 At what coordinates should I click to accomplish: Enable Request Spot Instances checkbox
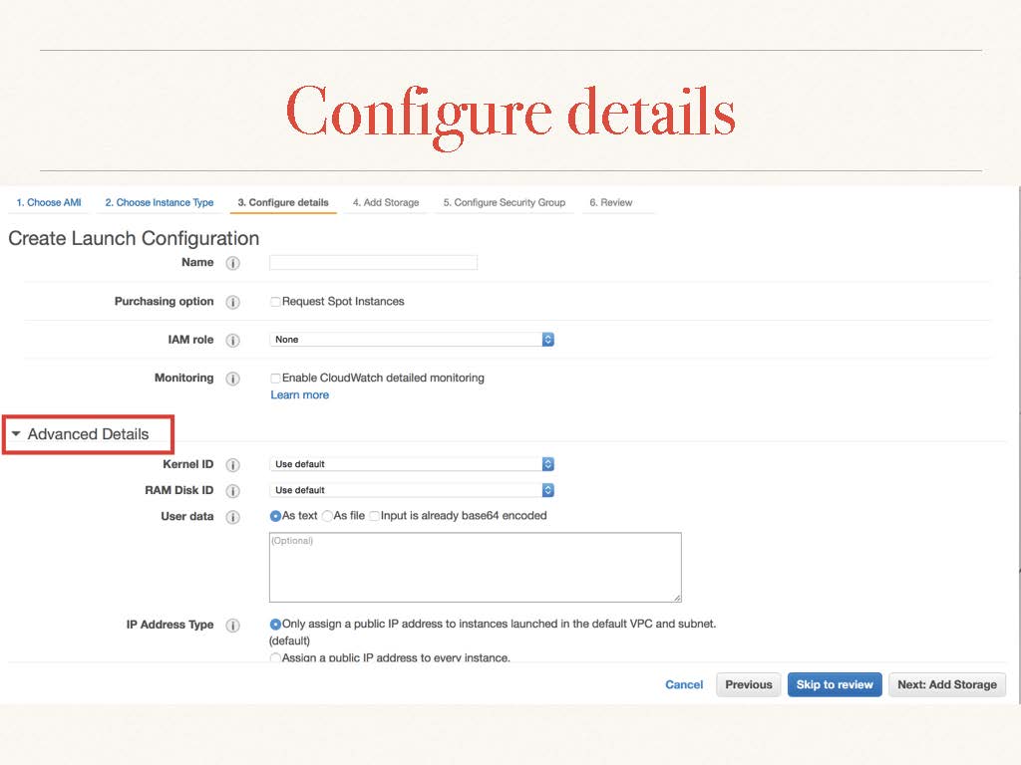point(276,302)
